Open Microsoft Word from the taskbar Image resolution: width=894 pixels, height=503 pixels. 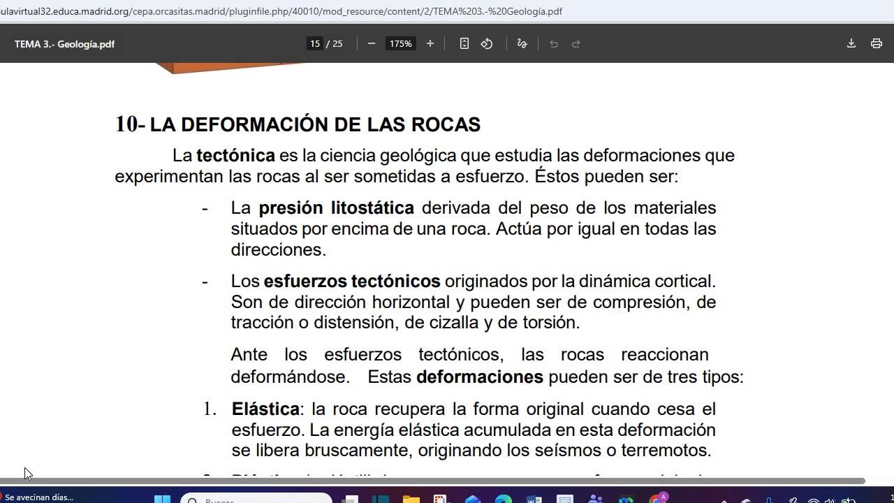[x=534, y=499]
